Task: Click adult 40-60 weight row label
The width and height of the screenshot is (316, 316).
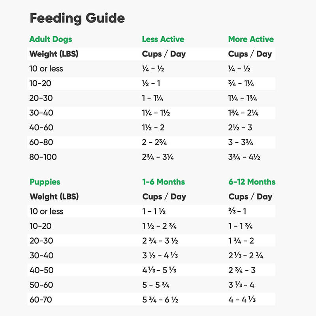Action: tap(41, 128)
